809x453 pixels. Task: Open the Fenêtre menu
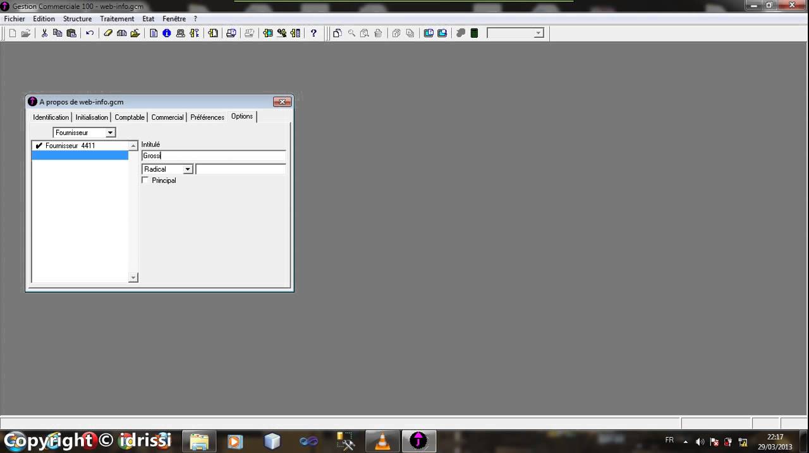tap(174, 19)
